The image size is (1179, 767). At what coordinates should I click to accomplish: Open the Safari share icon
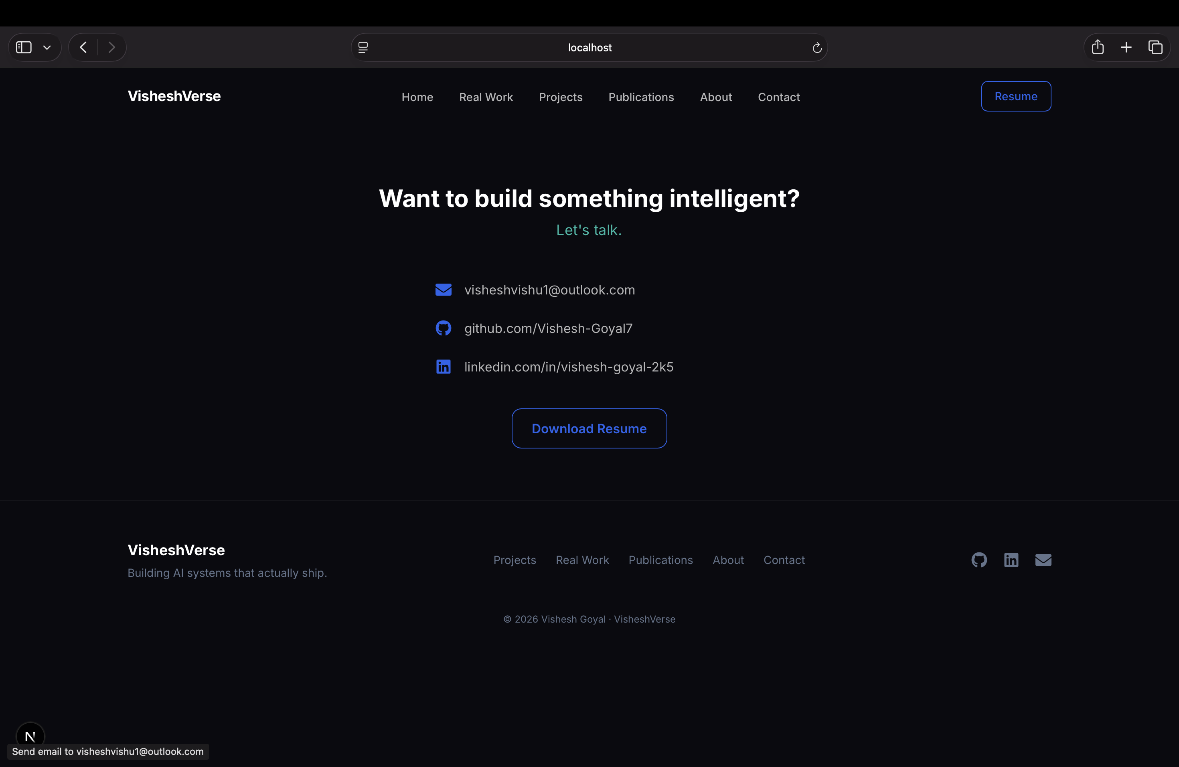coord(1098,47)
